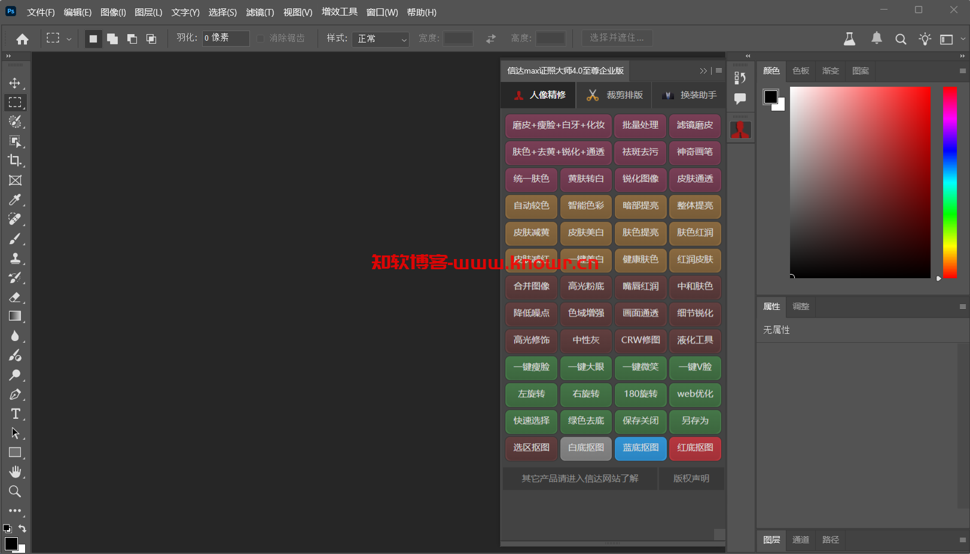Open the Search magnifier icon top right
The height and width of the screenshot is (554, 970).
(x=900, y=39)
